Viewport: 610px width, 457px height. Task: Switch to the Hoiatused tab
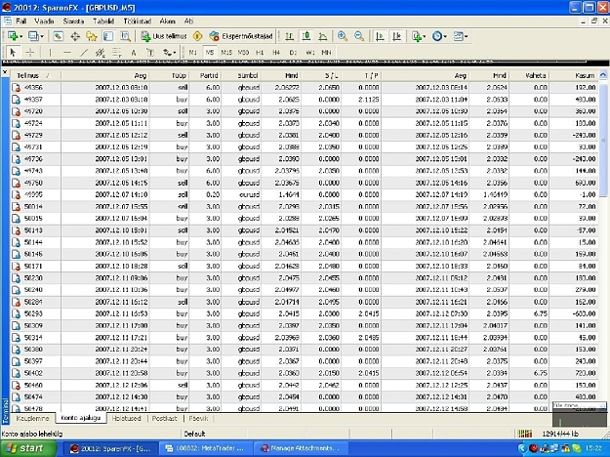click(127, 419)
